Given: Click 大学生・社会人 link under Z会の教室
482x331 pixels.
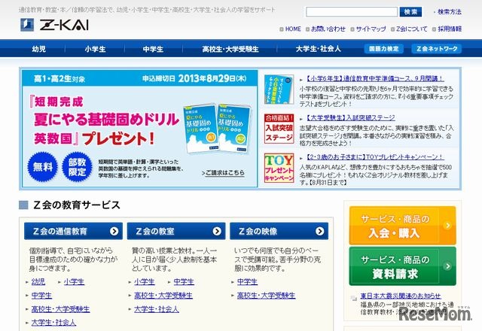Looking at the screenshot, I should point(157,309).
